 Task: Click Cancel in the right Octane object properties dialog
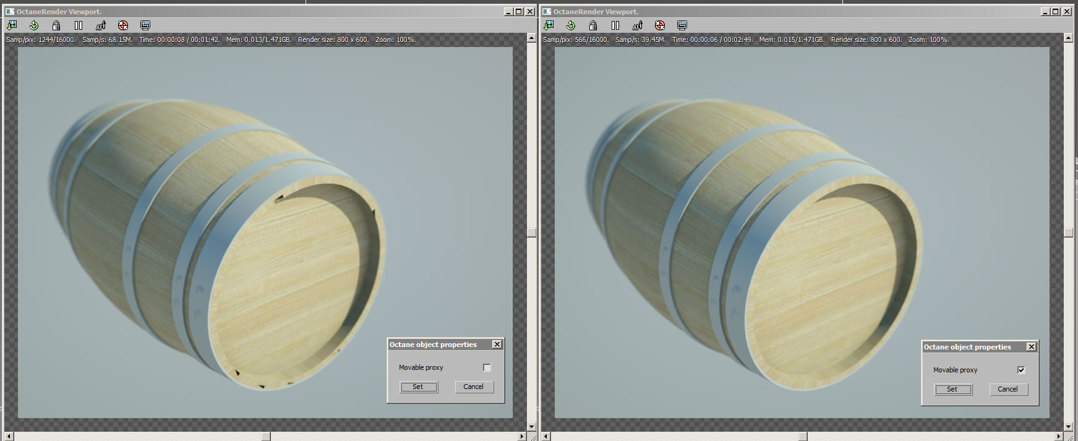click(1009, 390)
